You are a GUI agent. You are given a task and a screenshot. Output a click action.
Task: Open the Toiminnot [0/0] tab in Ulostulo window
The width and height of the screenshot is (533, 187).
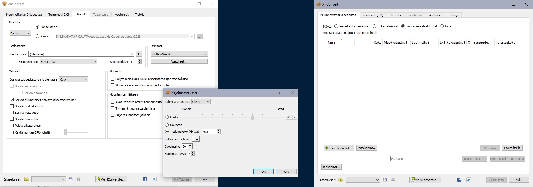59,15
